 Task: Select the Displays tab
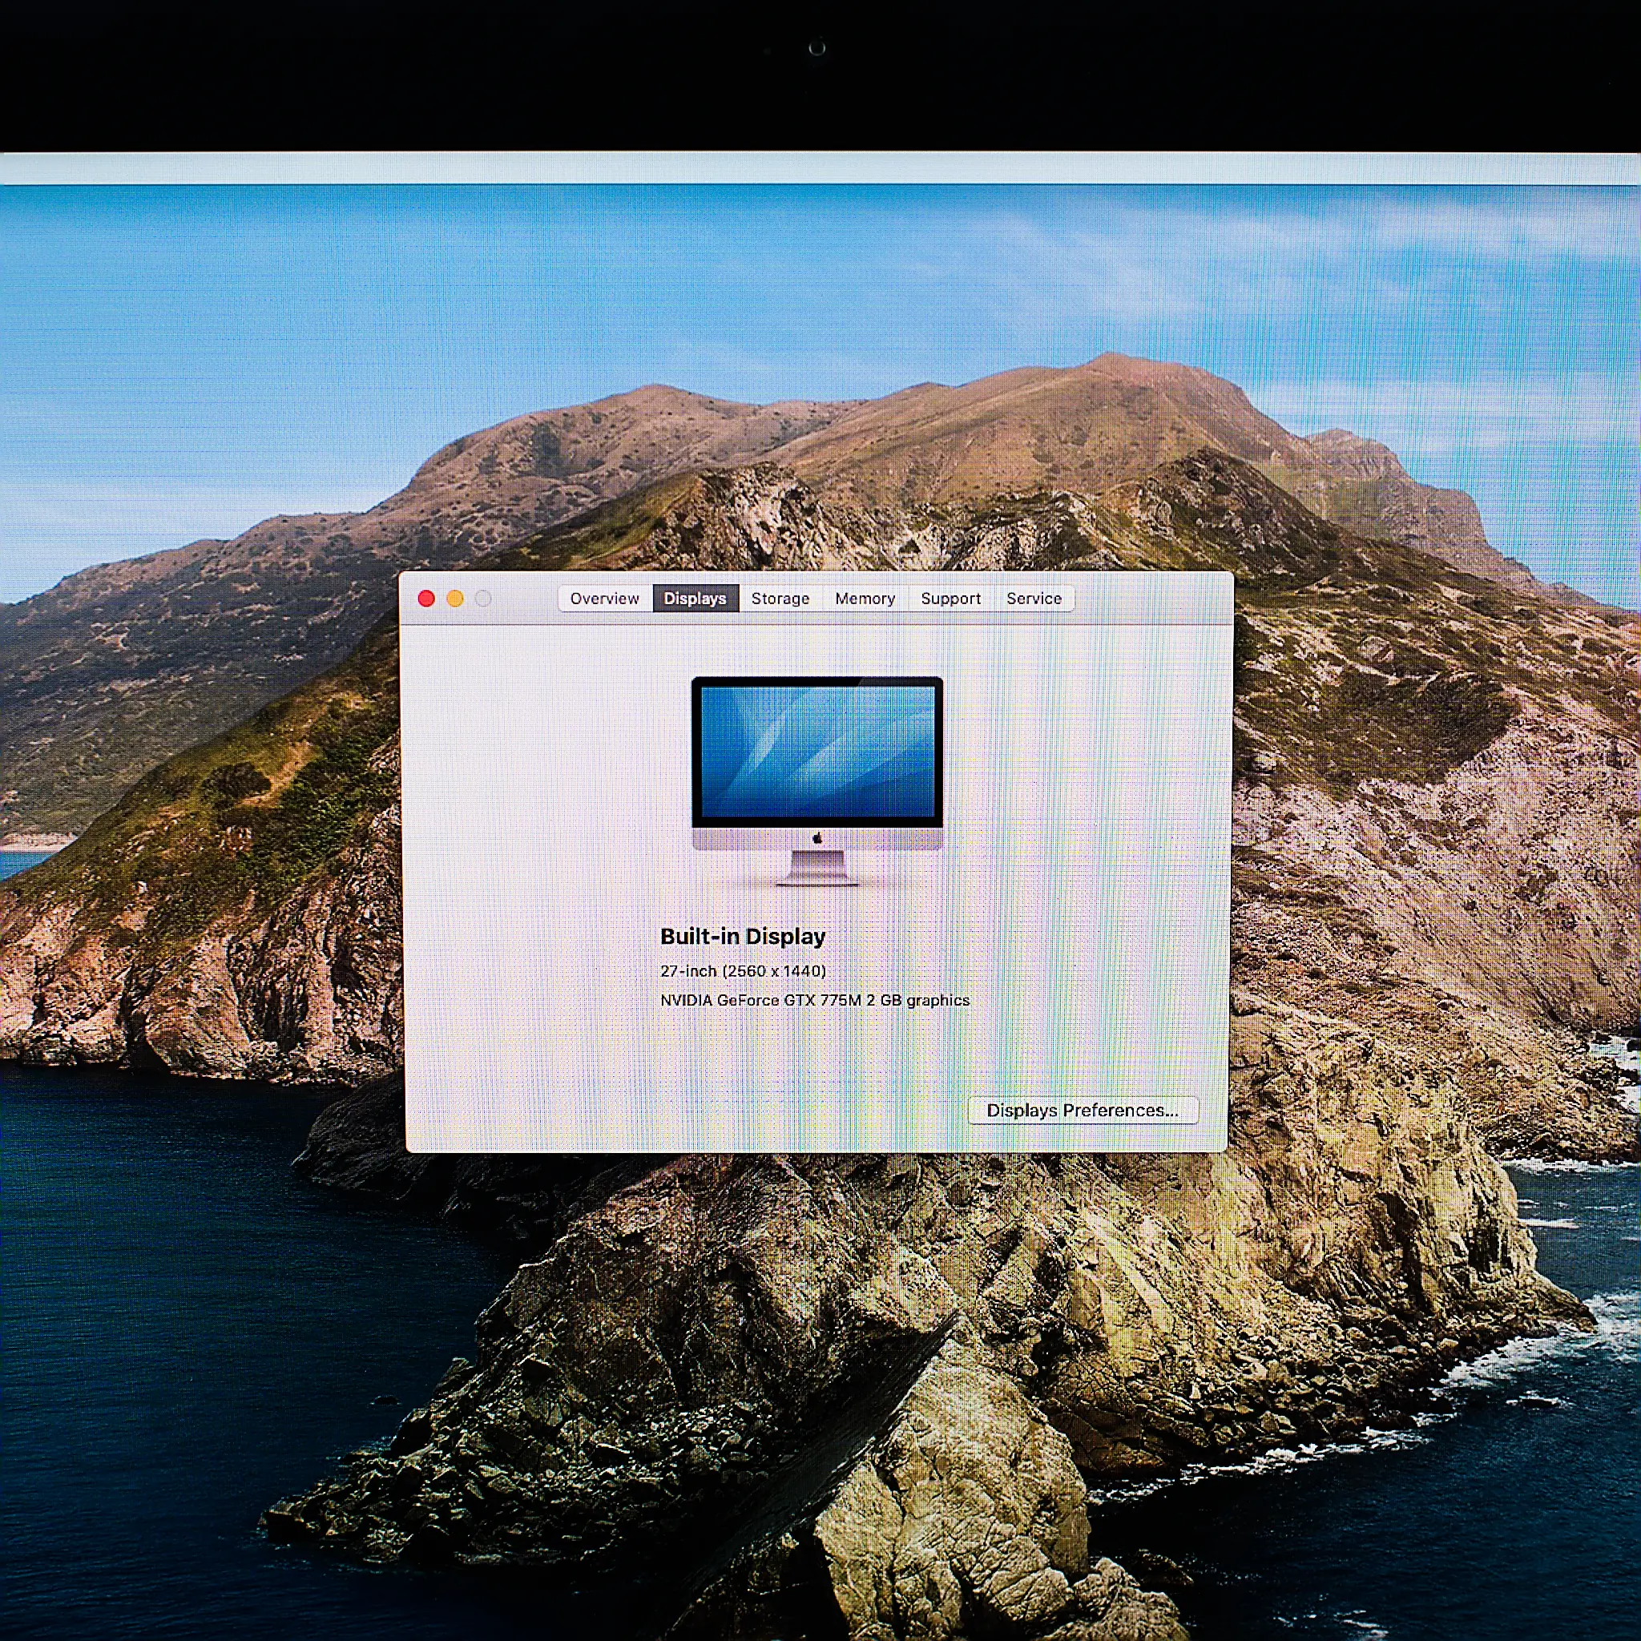click(x=695, y=599)
